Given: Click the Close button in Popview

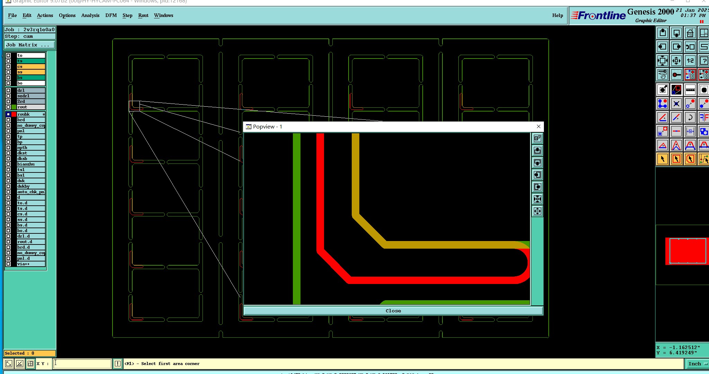Looking at the screenshot, I should pos(393,311).
